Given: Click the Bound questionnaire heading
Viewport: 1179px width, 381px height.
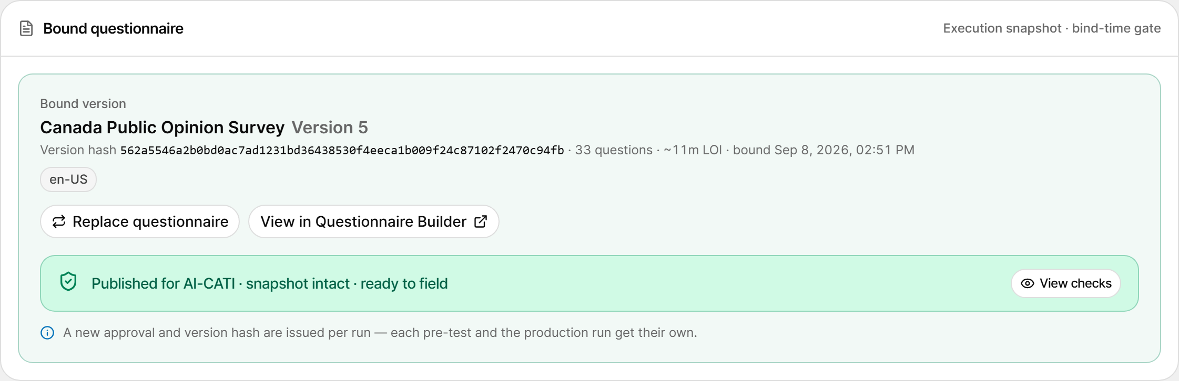Looking at the screenshot, I should [113, 28].
